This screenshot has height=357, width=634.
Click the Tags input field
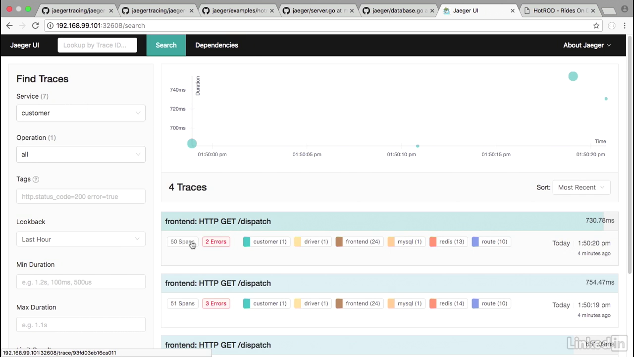[x=81, y=196]
